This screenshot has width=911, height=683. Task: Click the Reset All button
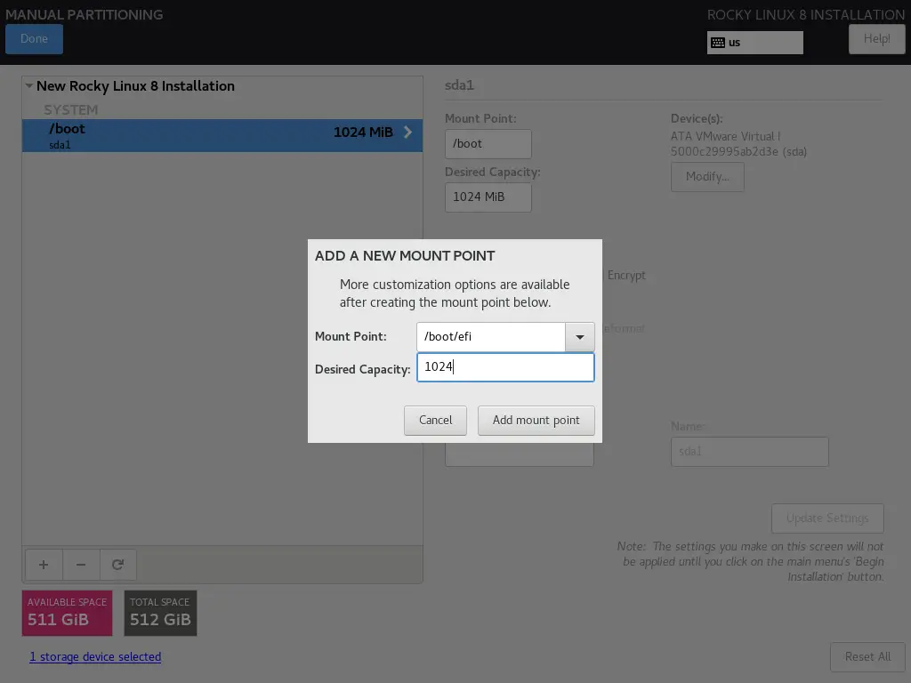867,657
